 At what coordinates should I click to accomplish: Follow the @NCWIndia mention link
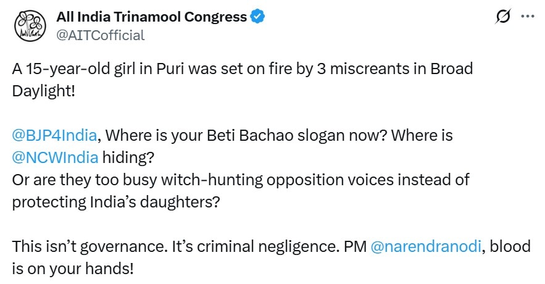click(56, 157)
